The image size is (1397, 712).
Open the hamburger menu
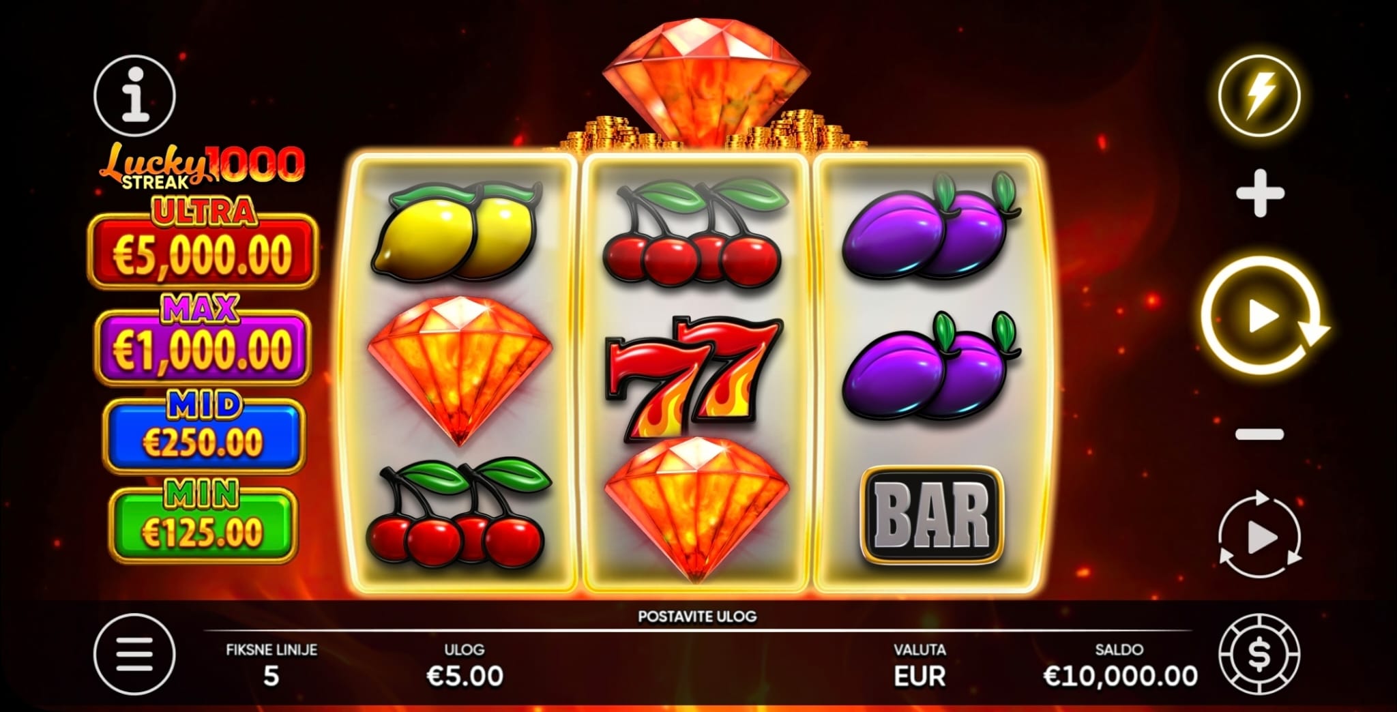(x=134, y=653)
